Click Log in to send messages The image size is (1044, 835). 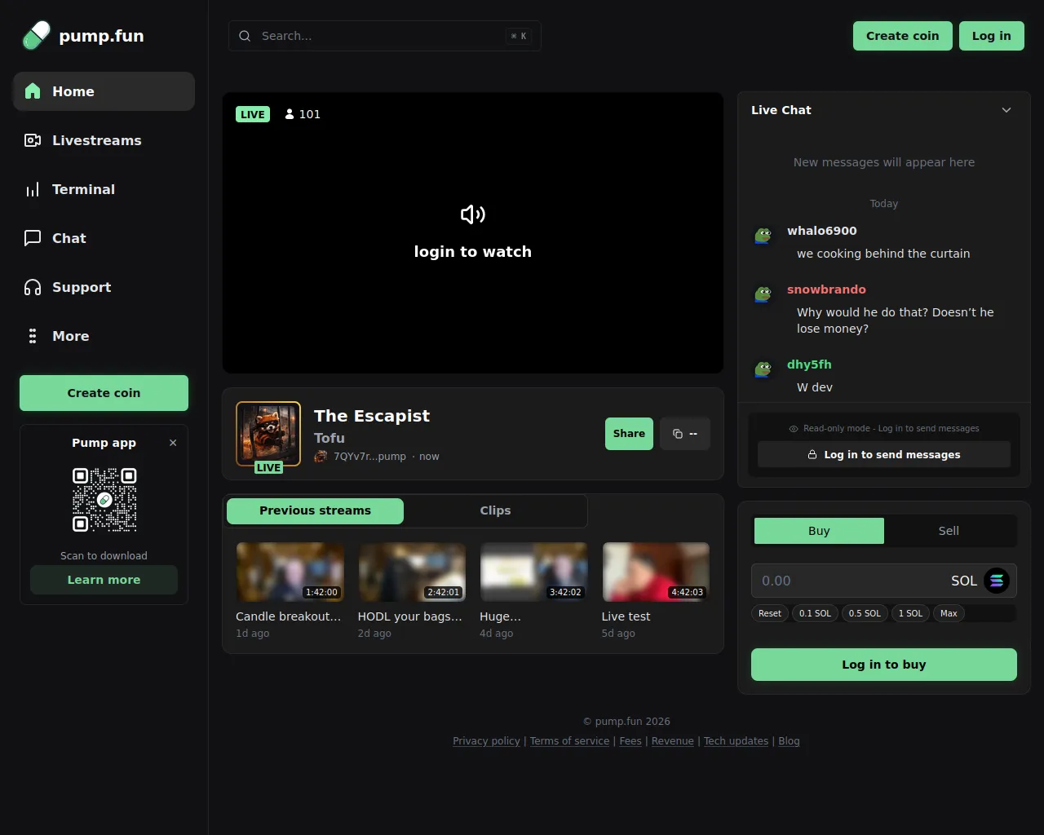884,454
